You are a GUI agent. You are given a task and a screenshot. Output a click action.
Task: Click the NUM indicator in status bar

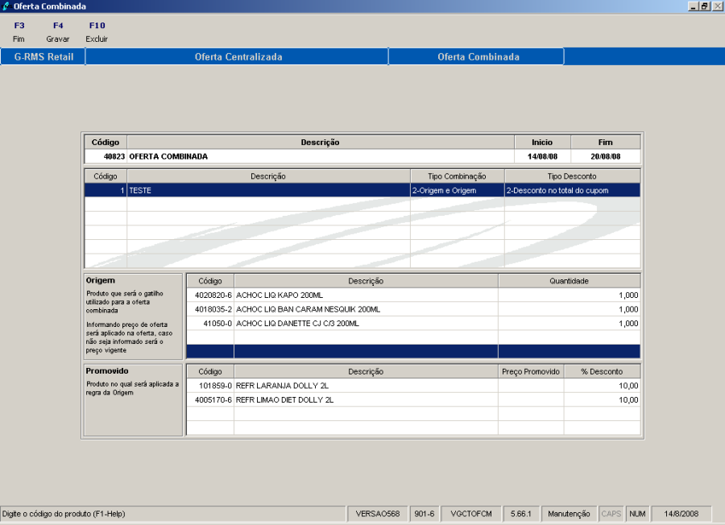637,514
